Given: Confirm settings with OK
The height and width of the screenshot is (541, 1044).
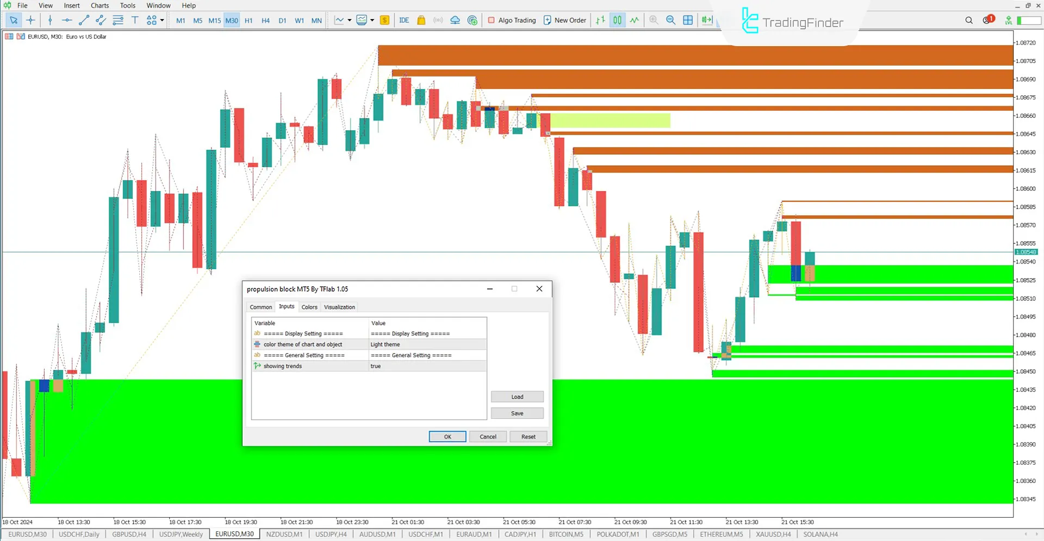Looking at the screenshot, I should (x=447, y=436).
